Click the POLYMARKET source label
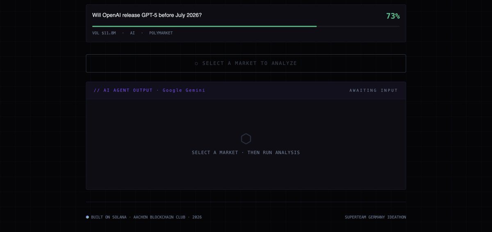This screenshot has height=232, width=492. coord(161,33)
